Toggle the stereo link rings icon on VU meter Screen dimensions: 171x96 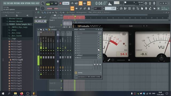pyautogui.click(x=124, y=34)
